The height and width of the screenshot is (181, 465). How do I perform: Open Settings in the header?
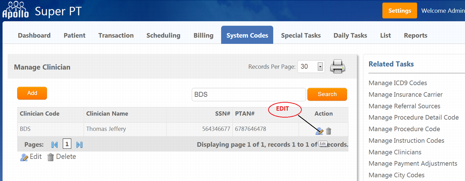click(399, 11)
